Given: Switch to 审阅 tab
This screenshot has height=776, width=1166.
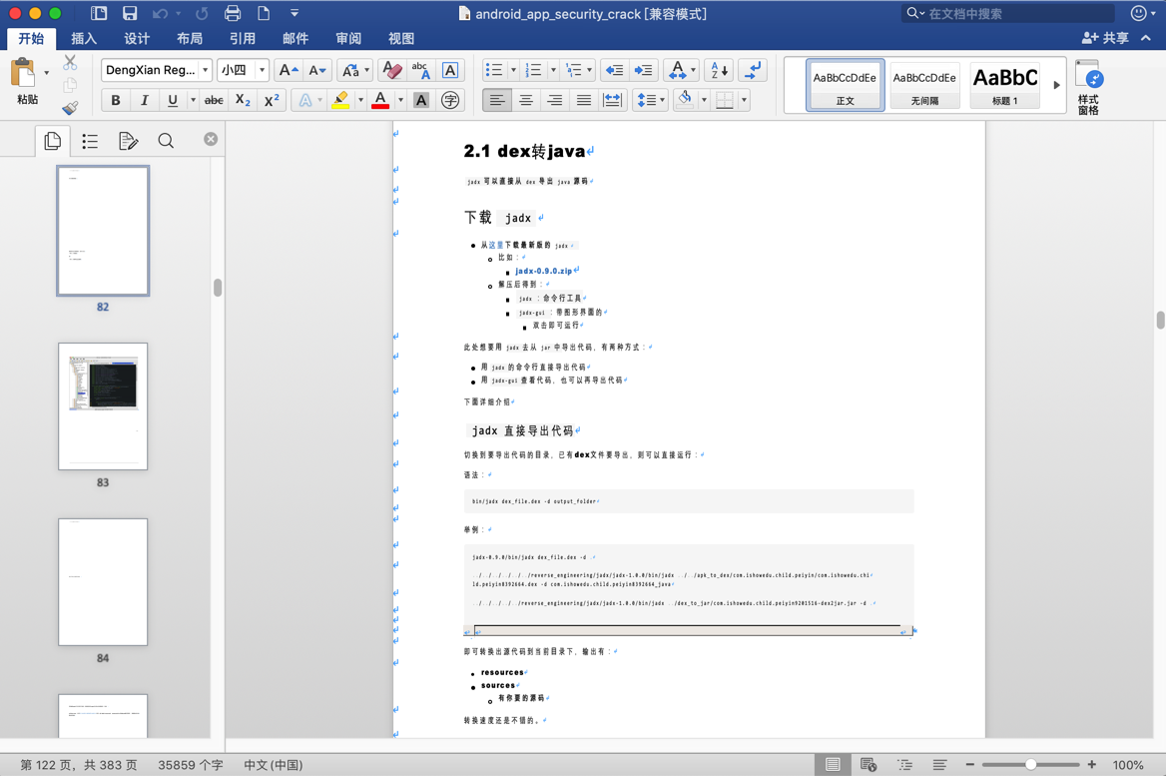Looking at the screenshot, I should pos(348,39).
